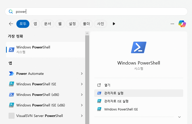The image size is (192, 124).
Task: Click the results list scrollbar thumb
Action: click(x=87, y=80)
